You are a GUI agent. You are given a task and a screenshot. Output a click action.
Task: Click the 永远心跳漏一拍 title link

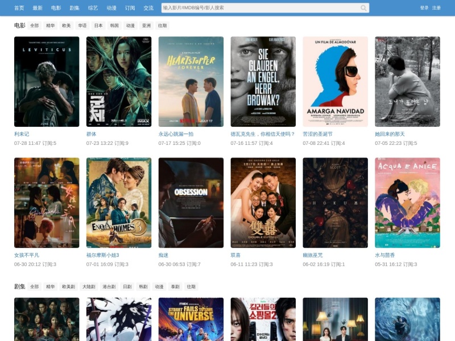tap(176, 134)
